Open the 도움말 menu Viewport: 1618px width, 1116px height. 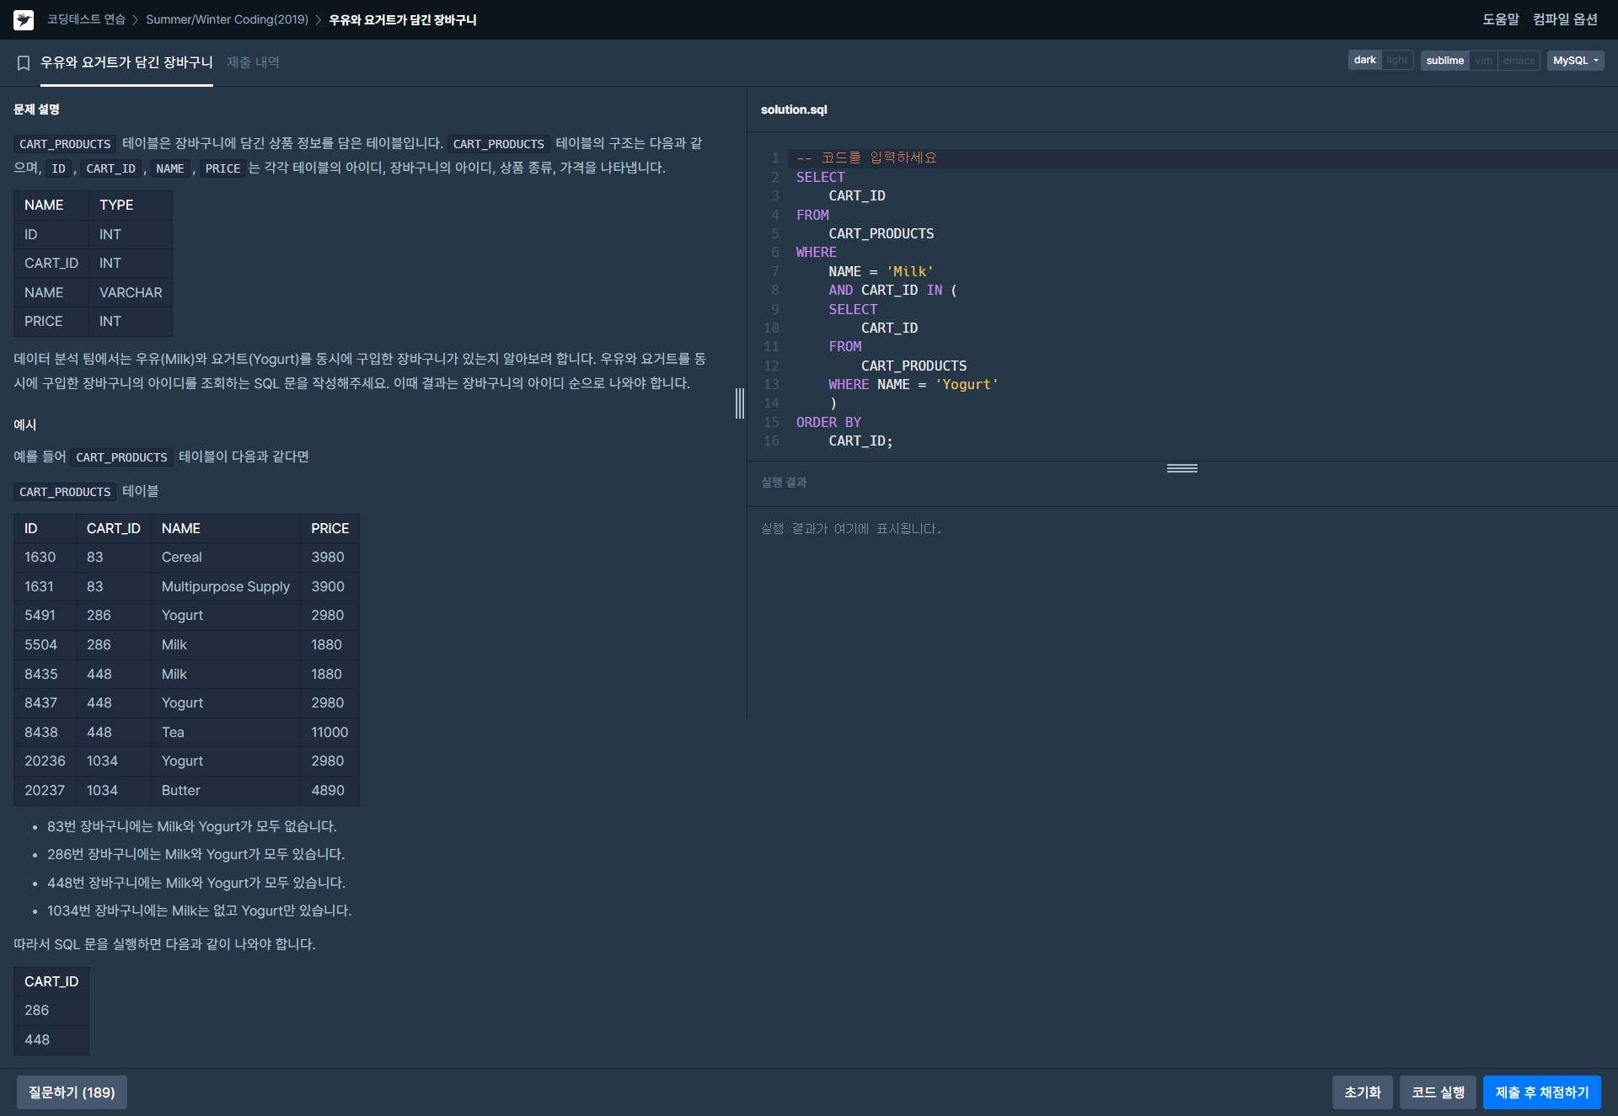click(1500, 19)
